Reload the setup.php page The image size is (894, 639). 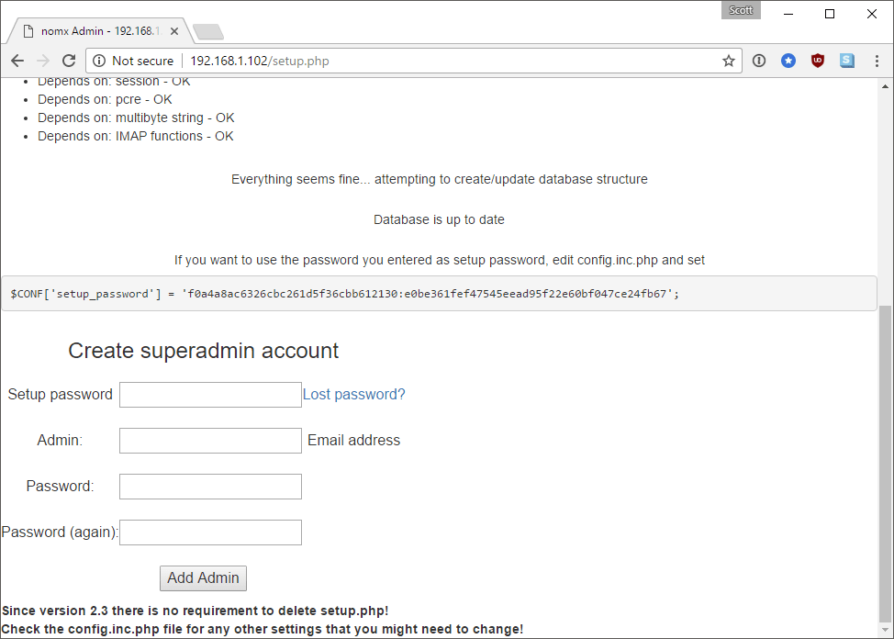tap(69, 61)
